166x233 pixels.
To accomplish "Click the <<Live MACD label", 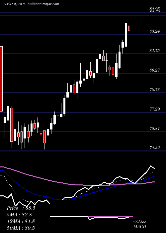I will (140, 224).
